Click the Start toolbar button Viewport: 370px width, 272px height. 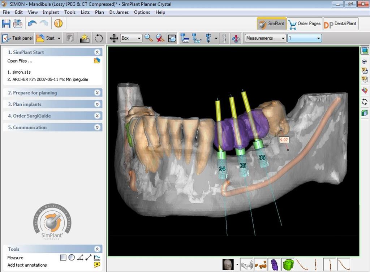click(x=46, y=38)
